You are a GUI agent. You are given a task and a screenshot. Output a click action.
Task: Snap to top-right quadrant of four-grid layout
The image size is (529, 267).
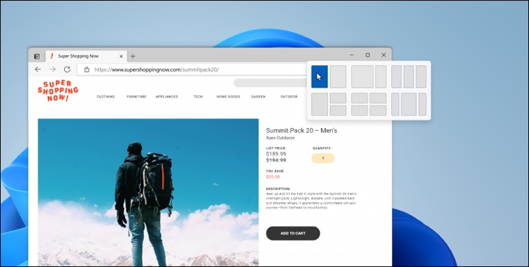[378, 98]
